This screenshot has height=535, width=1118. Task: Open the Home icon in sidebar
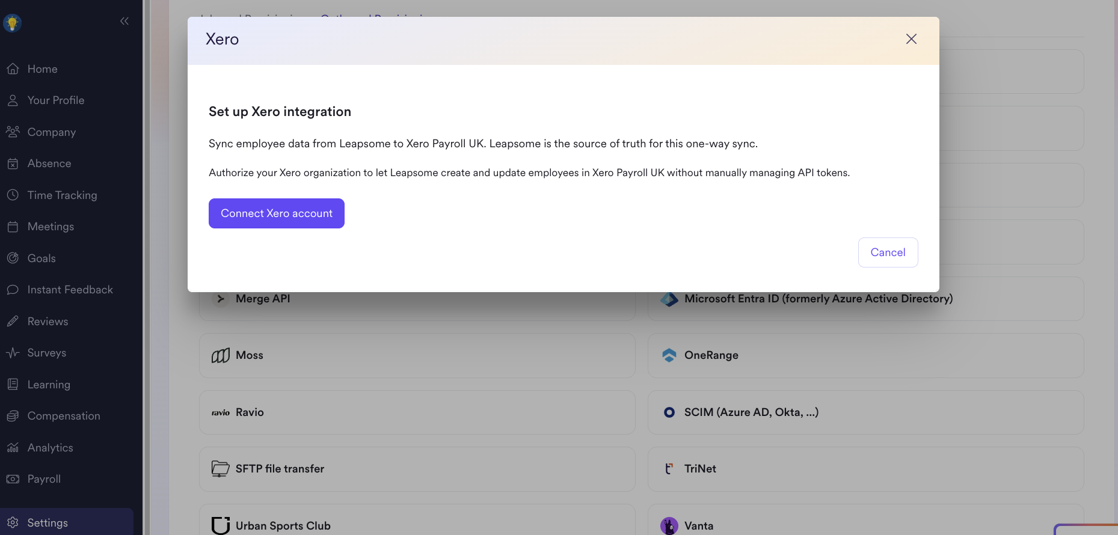pos(13,69)
